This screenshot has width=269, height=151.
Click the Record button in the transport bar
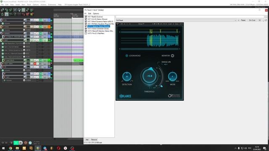click(x=26, y=143)
